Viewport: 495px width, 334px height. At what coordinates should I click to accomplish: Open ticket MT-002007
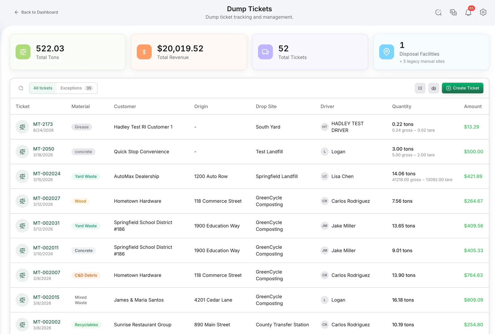47,273
